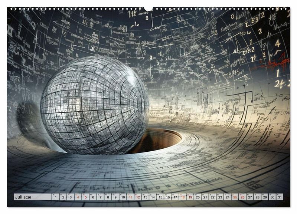Viewport: 297px width, 214px height.
Task: Select day 29 in the date row
Action: point(265,197)
